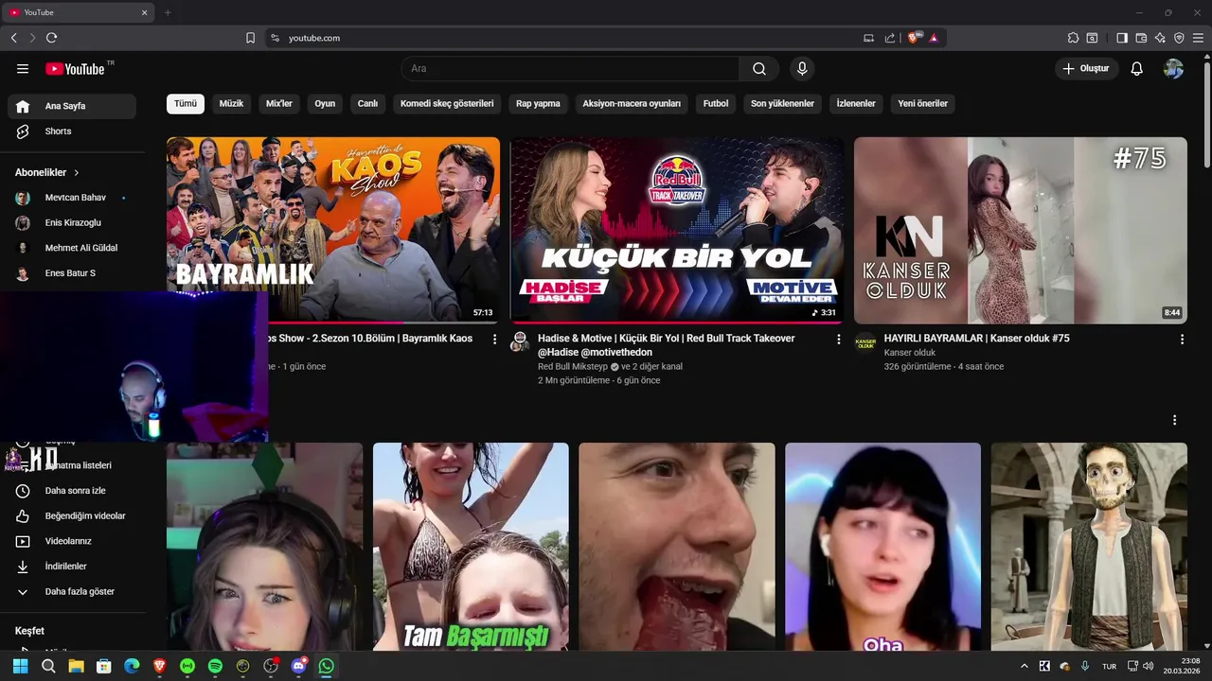Open Kanser olduk channel name link

(910, 353)
